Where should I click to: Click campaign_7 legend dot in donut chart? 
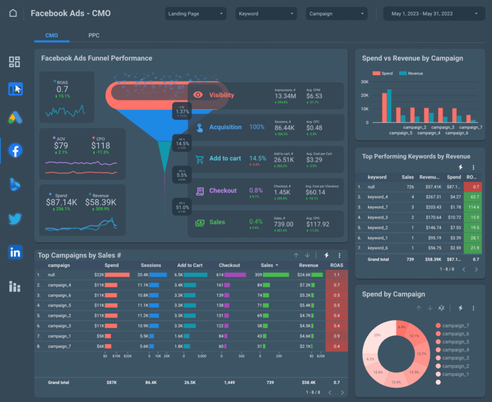[438, 325]
